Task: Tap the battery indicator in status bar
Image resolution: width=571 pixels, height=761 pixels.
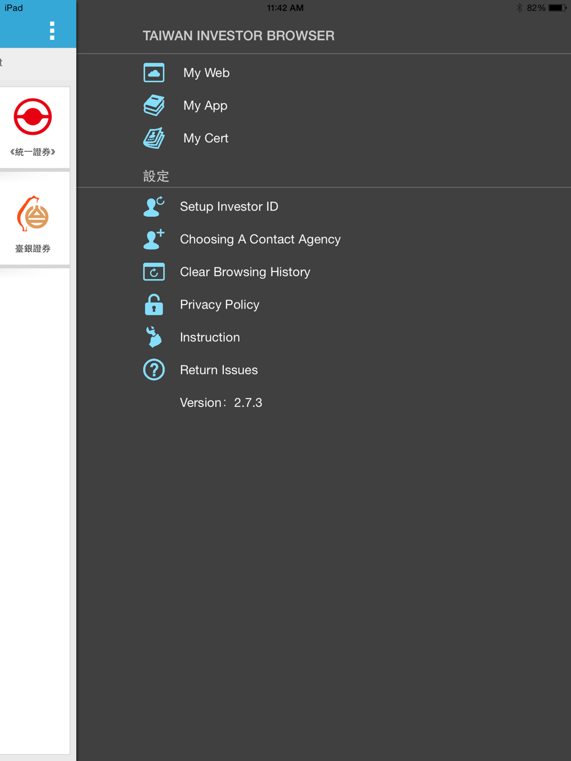Action: [x=557, y=8]
